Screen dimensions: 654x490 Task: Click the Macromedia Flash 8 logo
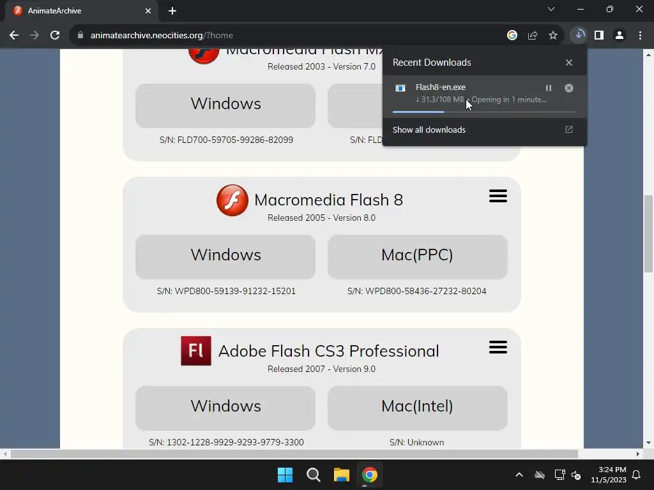pos(232,200)
